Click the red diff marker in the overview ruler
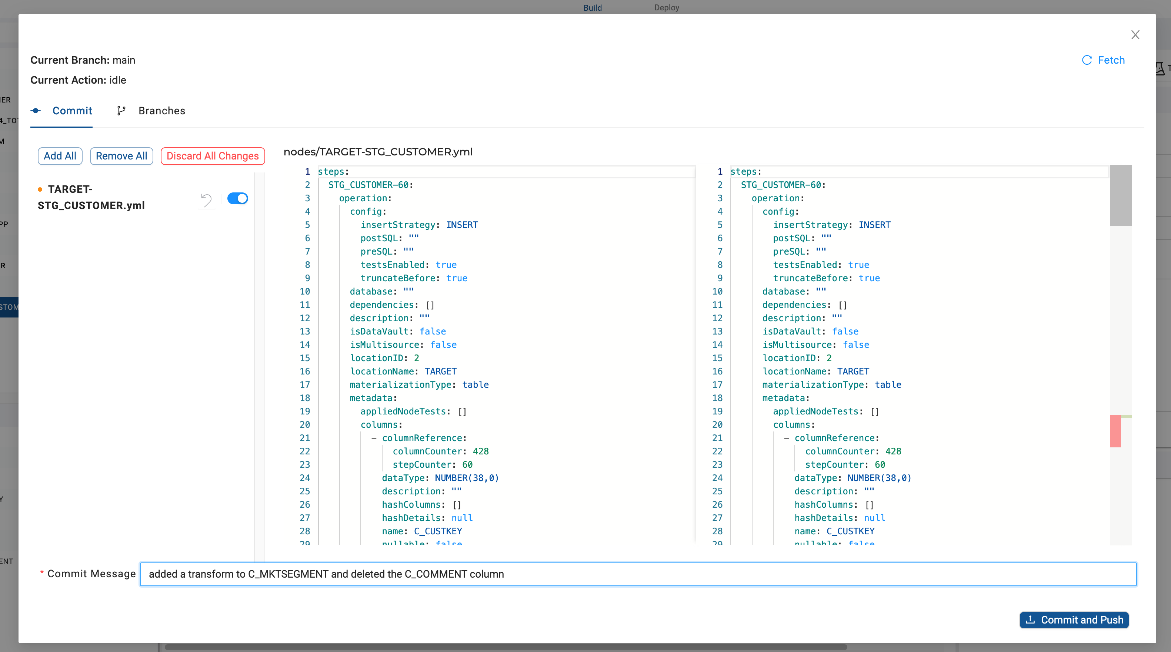 click(x=1115, y=431)
